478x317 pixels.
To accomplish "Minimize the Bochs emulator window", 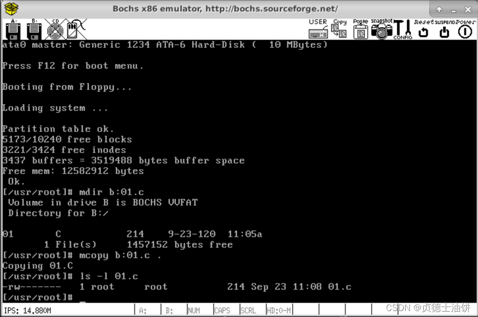I will click(x=453, y=10).
